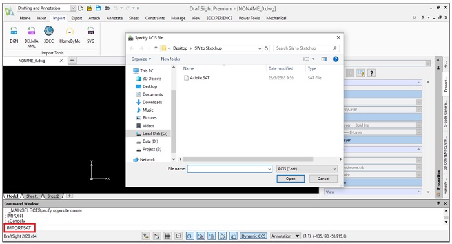
Task: Toggle Ortho mode in the status bar
Action: pos(178,236)
